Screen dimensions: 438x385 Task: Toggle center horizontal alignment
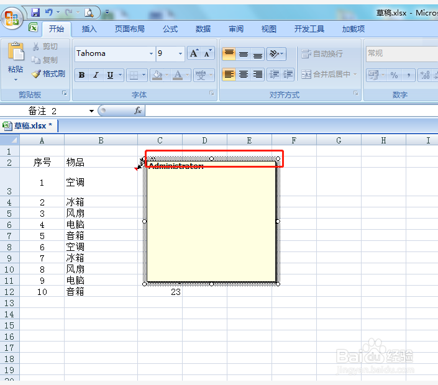(244, 75)
